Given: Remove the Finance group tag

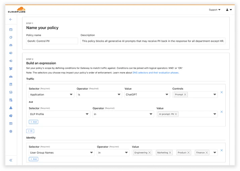Looking at the screenshot, I should click(207, 153).
